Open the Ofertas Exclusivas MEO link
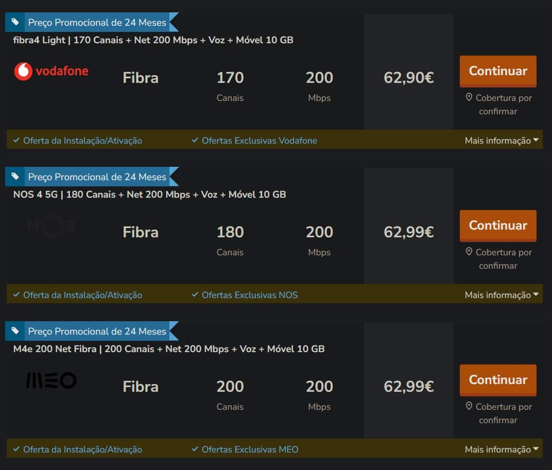The image size is (552, 470). click(x=250, y=449)
